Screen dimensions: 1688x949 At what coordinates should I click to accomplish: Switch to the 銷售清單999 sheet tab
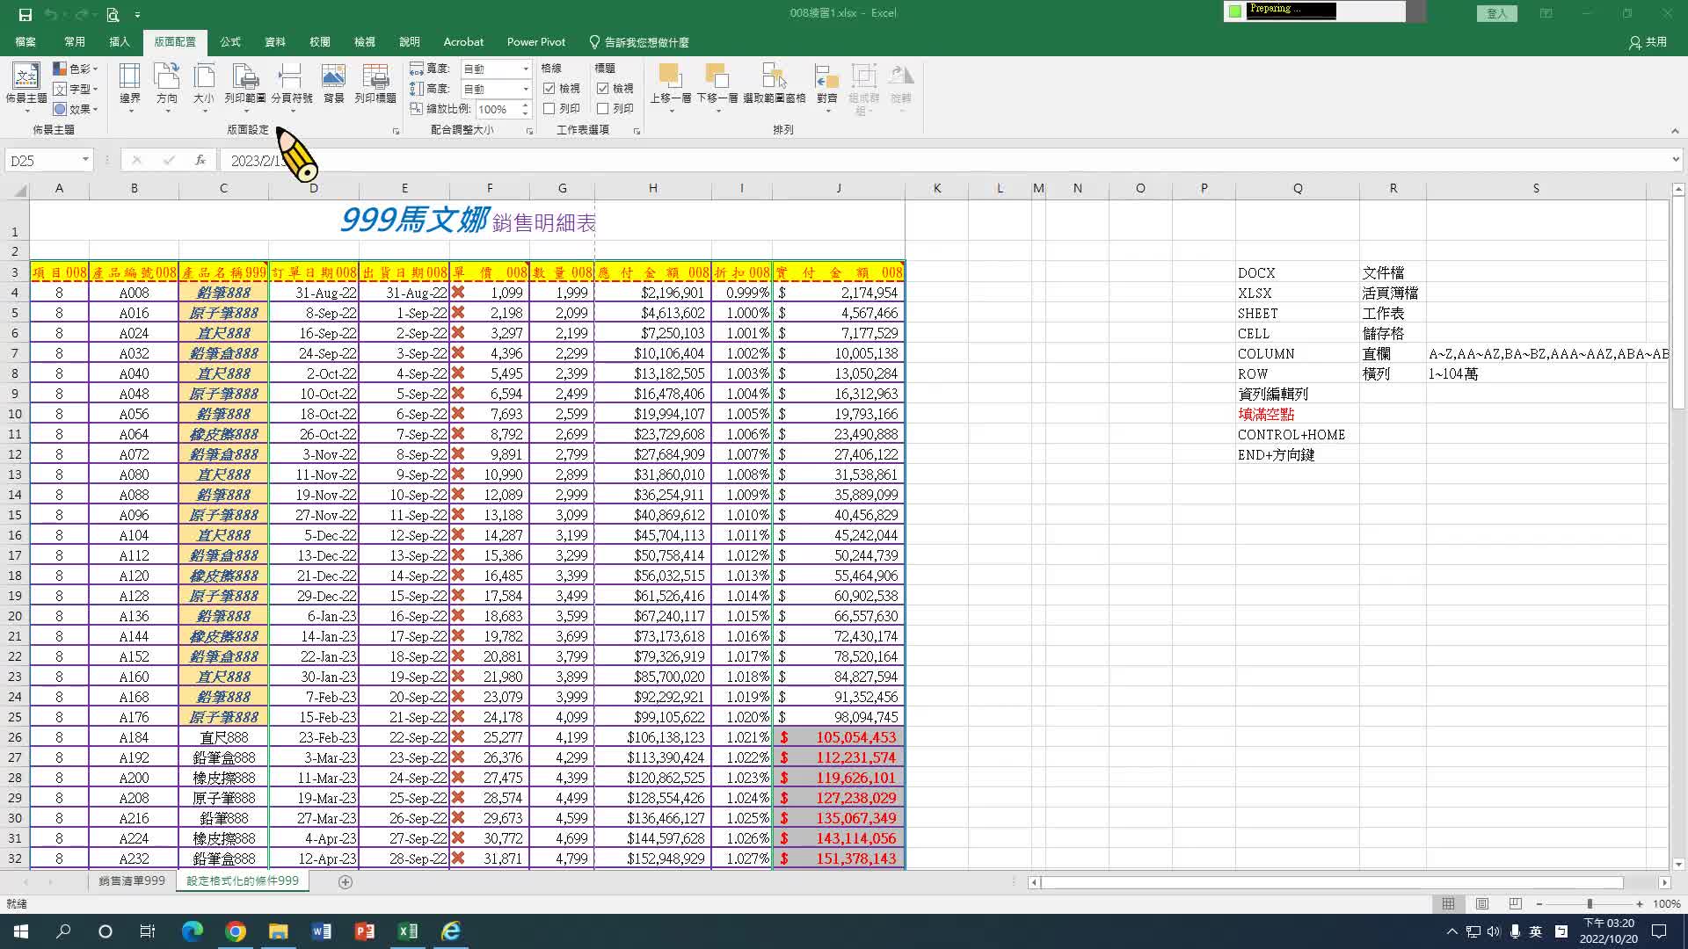pyautogui.click(x=132, y=880)
